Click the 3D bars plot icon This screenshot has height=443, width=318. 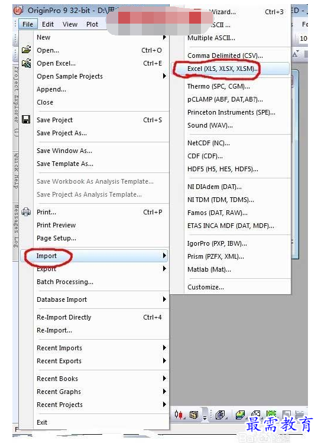pyautogui.click(x=220, y=415)
